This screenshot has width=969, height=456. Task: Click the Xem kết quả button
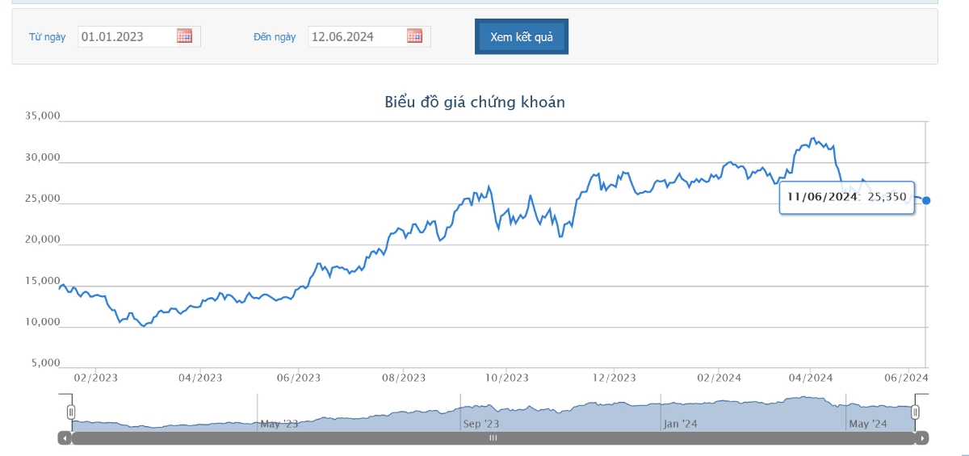522,37
